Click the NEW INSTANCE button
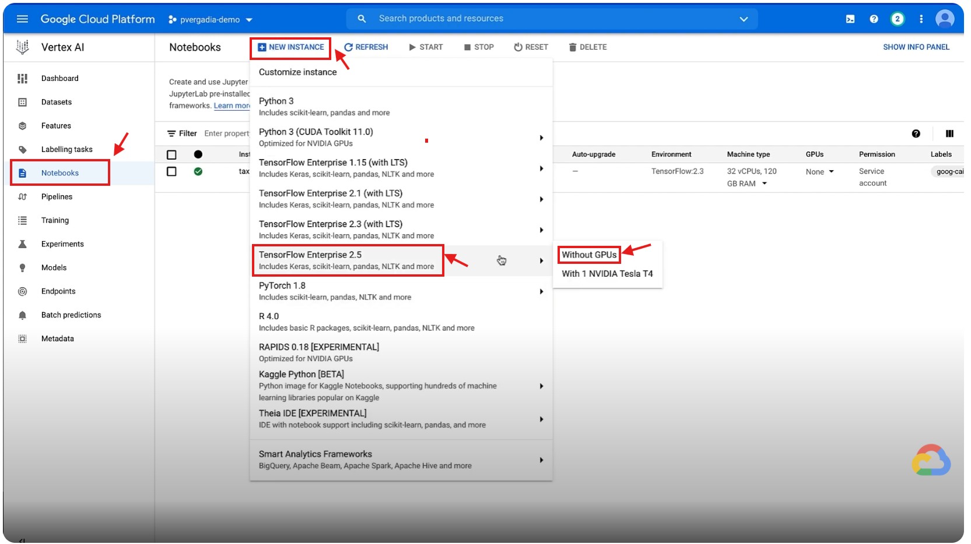This screenshot has width=971, height=544. (291, 47)
